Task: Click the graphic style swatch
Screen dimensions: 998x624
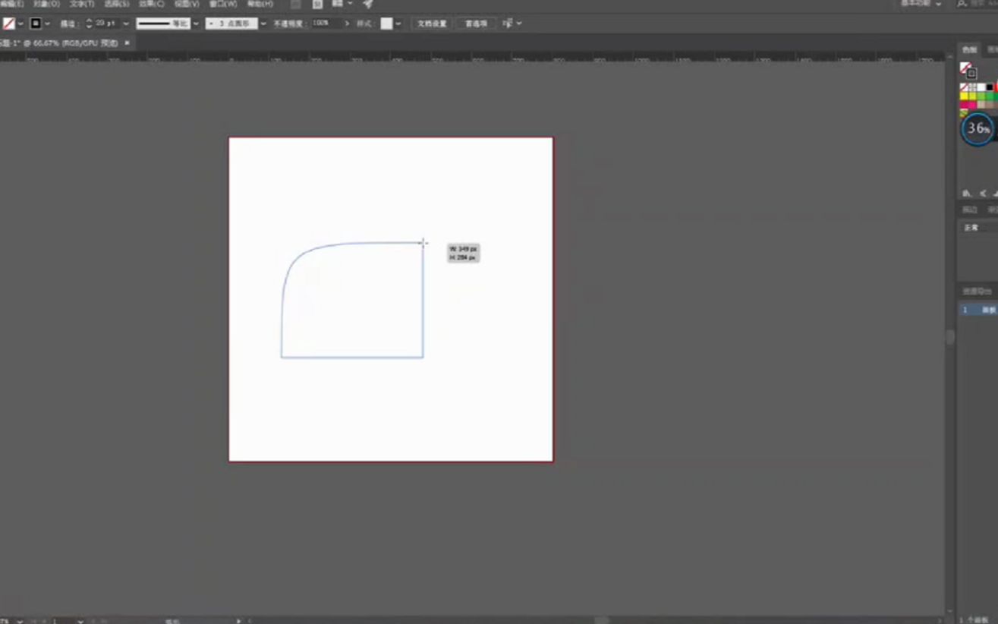Action: coord(386,24)
